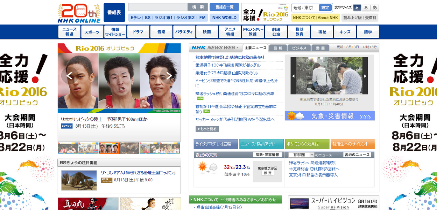Screen dimensions: 437x210
Task: Go to previous slide in Rio carousel
Action: coord(69,75)
